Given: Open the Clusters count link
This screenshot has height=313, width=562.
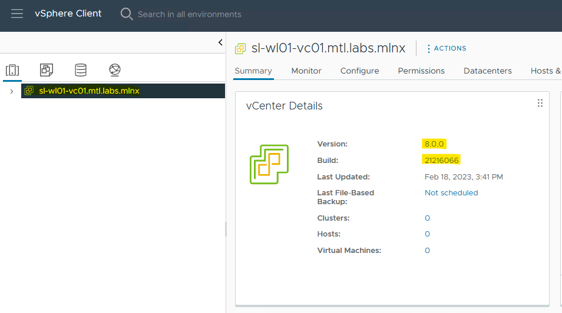Looking at the screenshot, I should point(427,218).
